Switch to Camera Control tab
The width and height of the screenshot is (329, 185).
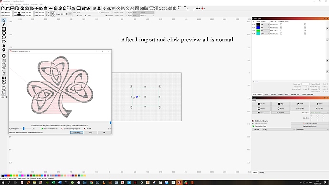click(283, 94)
